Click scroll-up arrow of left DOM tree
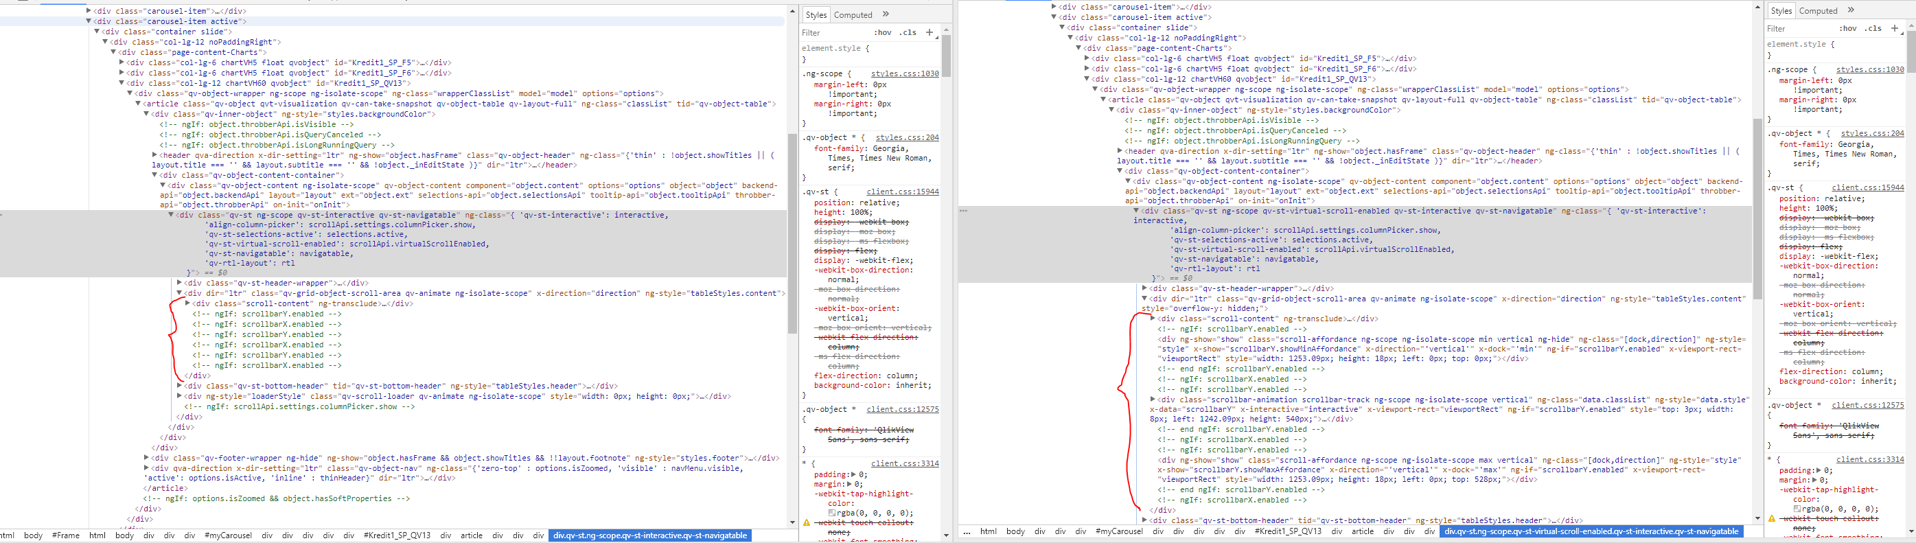The height and width of the screenshot is (543, 1916). (793, 12)
